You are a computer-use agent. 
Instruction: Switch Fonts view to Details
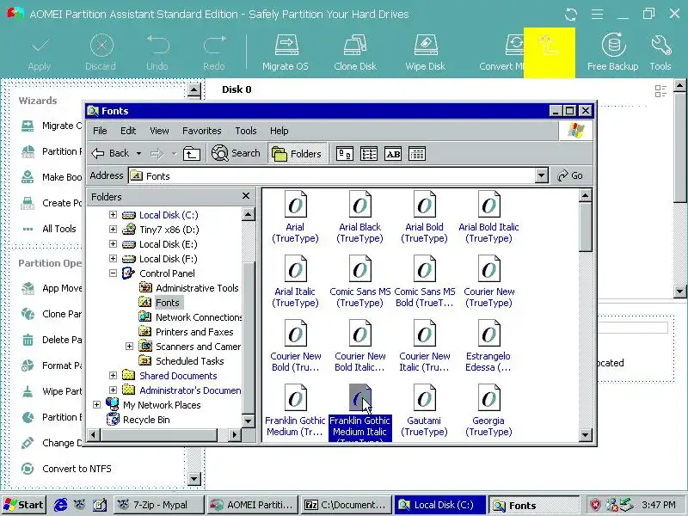pyautogui.click(x=417, y=154)
